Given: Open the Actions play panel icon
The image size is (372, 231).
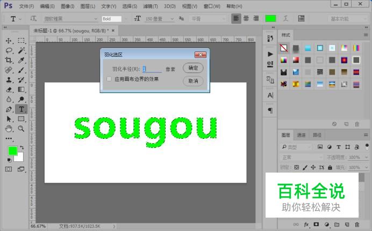Looking at the screenshot, I should (270, 54).
